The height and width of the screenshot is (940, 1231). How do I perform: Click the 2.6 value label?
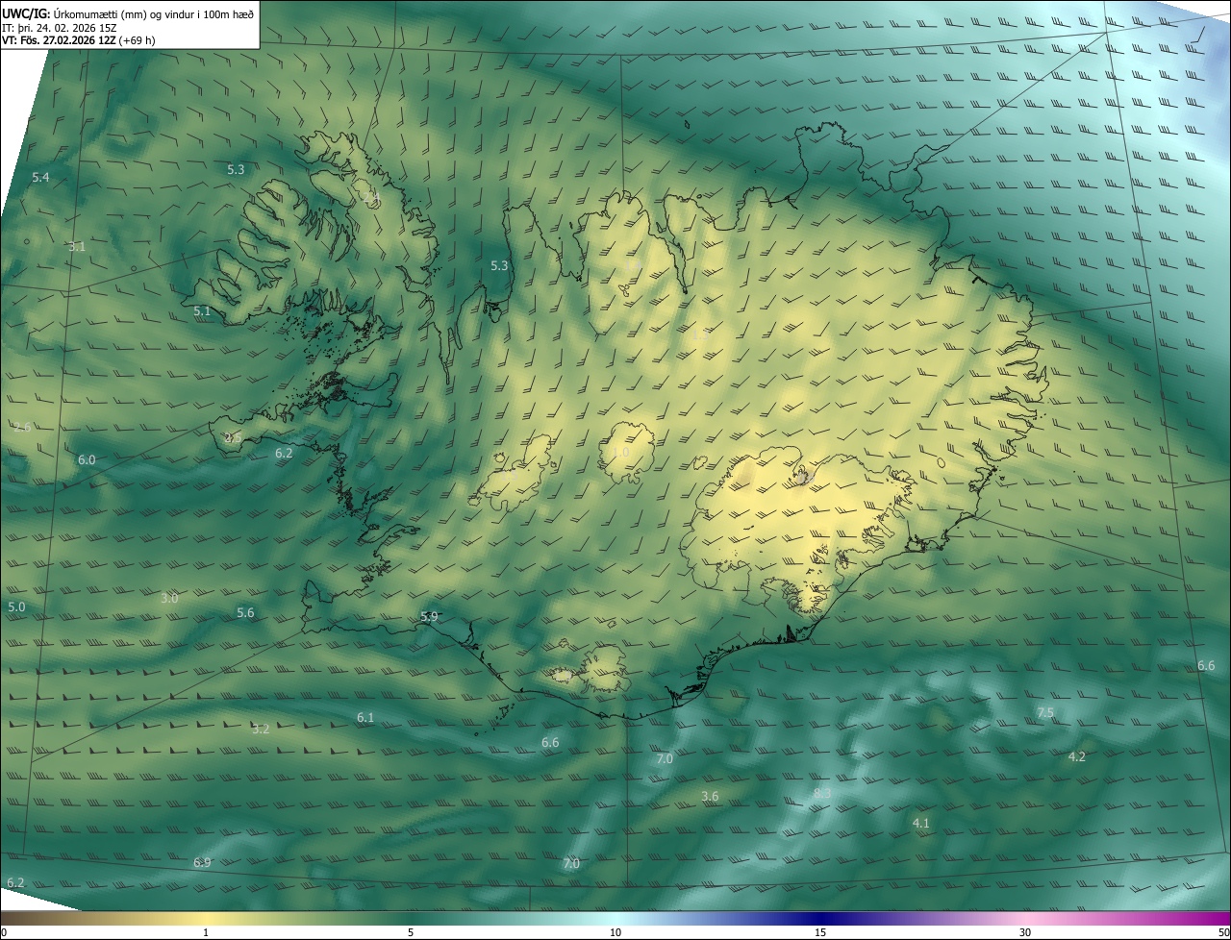(x=23, y=427)
